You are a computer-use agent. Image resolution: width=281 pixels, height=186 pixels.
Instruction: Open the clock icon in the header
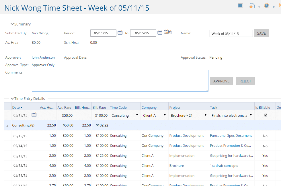tap(266, 5)
